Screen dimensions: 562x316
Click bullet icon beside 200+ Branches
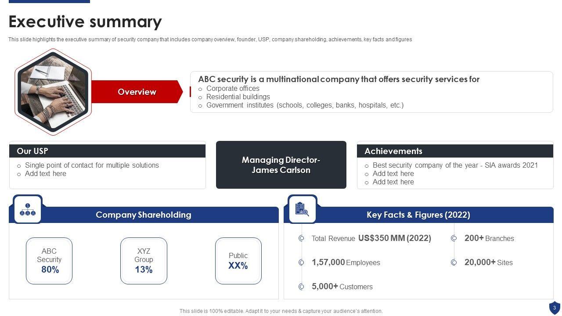(454, 238)
